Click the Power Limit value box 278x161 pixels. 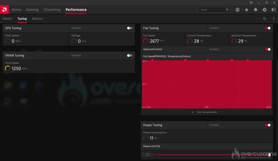(x=147, y=155)
